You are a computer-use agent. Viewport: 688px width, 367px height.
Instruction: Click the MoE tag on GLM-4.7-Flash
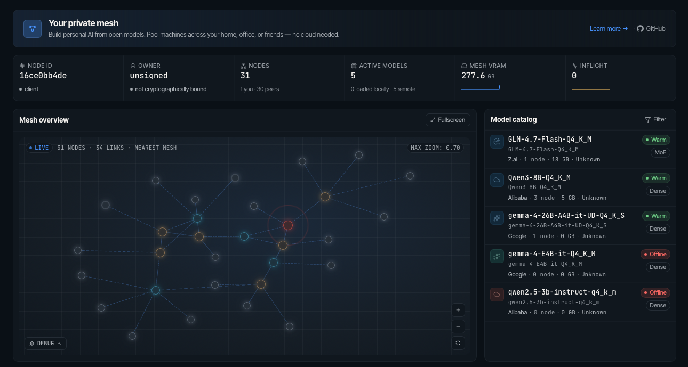[x=659, y=152]
